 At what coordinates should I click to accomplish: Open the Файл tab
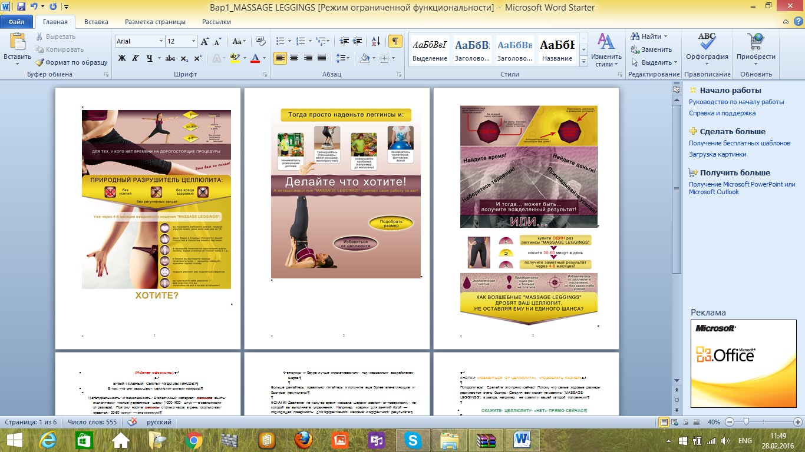16,22
